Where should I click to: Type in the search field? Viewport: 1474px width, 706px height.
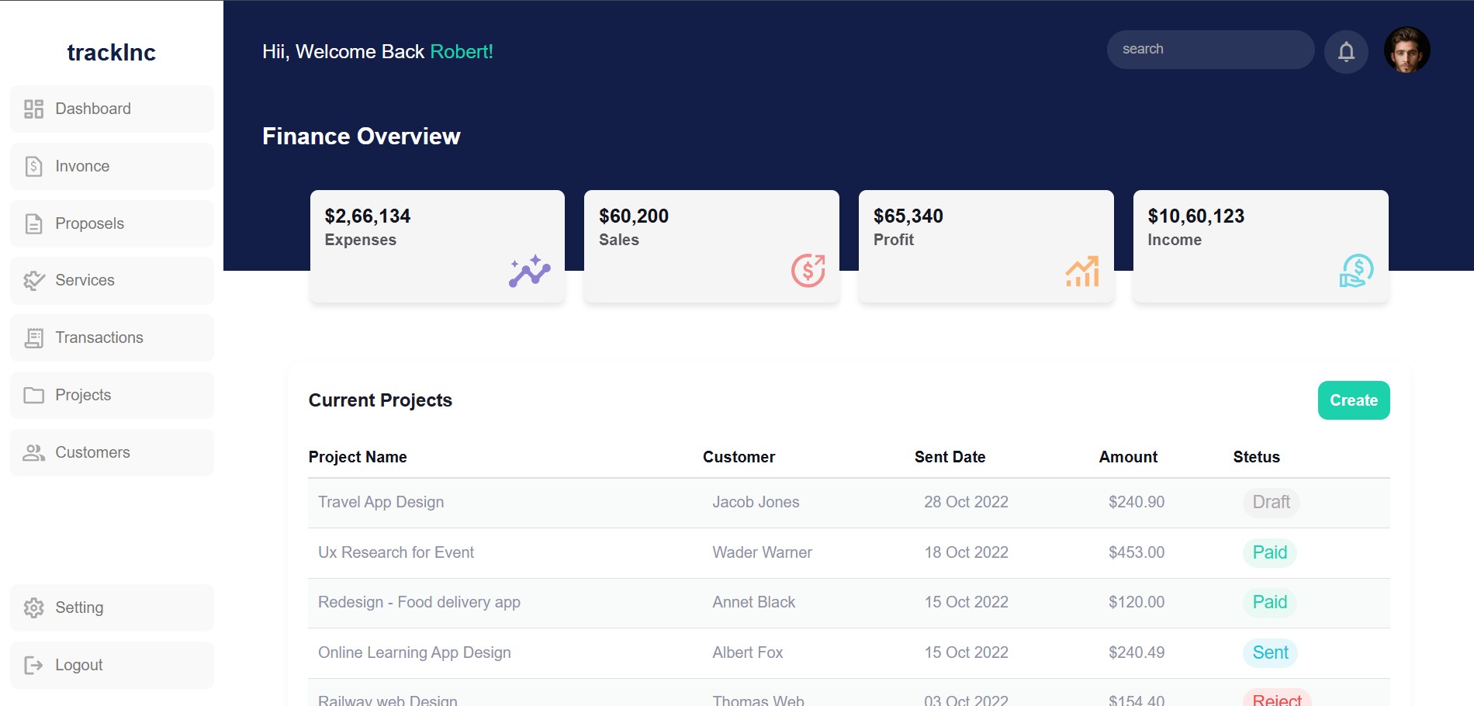tap(1210, 50)
